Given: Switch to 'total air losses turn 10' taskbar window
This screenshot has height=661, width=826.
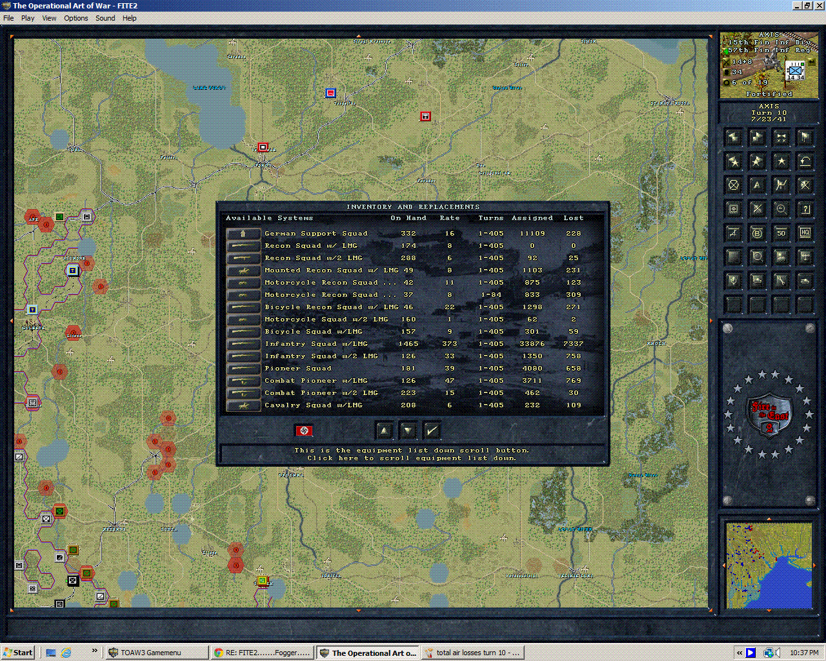Looking at the screenshot, I should coord(472,653).
